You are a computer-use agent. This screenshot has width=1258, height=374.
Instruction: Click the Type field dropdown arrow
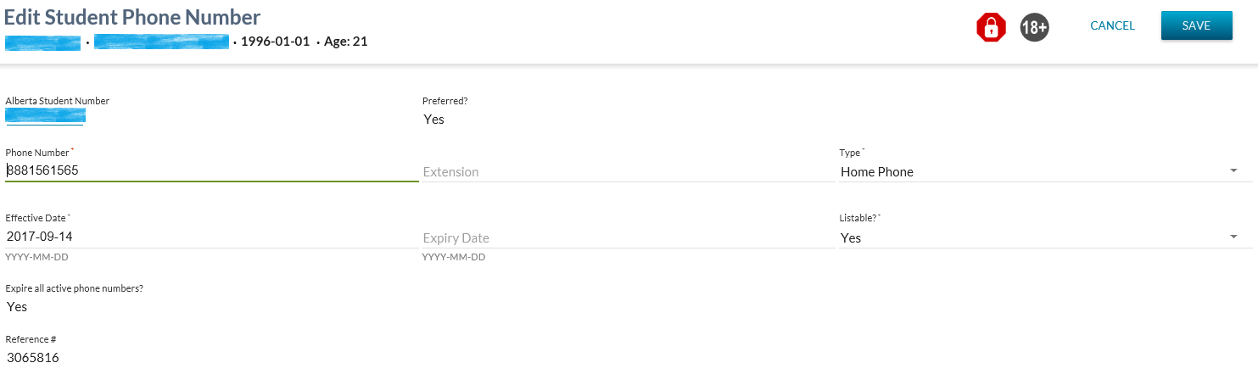(x=1233, y=171)
